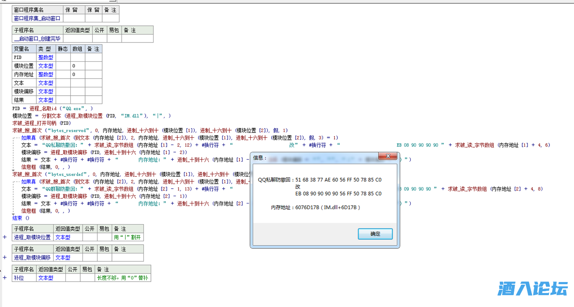The height and width of the screenshot is (307, 574).
Task: Toggle the 静态 cell for variable PID
Action: (63, 57)
